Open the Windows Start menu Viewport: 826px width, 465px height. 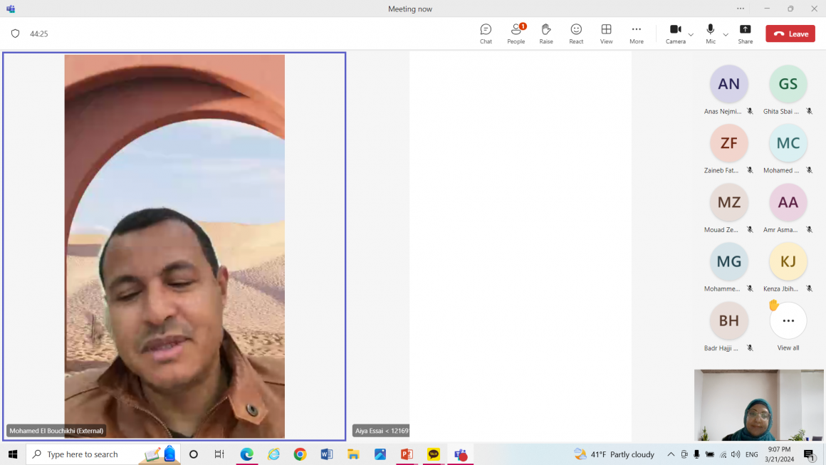13,454
